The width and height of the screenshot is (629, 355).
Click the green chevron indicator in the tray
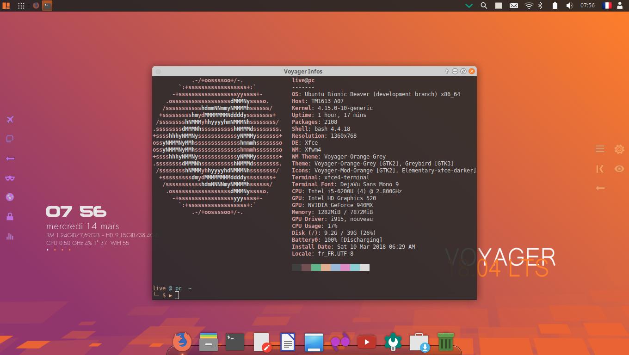click(x=469, y=6)
